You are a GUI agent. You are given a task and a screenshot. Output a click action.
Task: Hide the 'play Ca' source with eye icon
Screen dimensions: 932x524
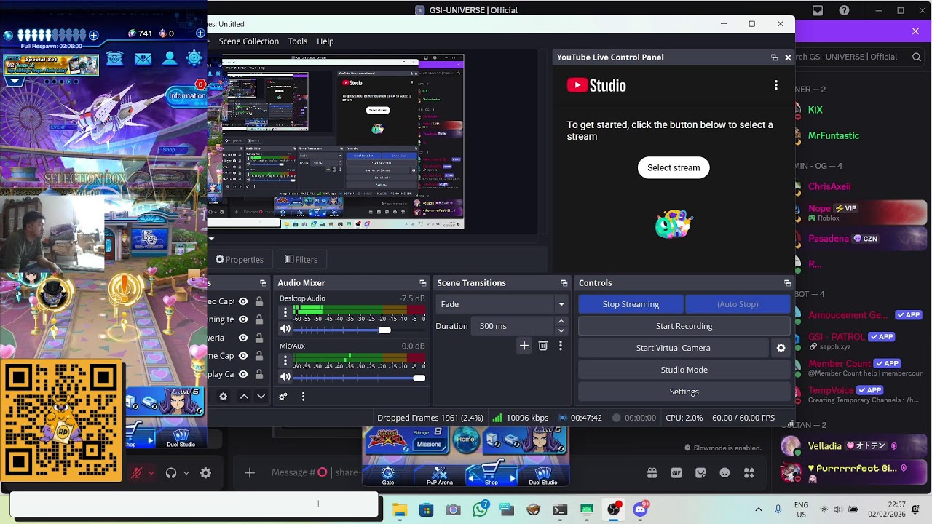coord(243,374)
